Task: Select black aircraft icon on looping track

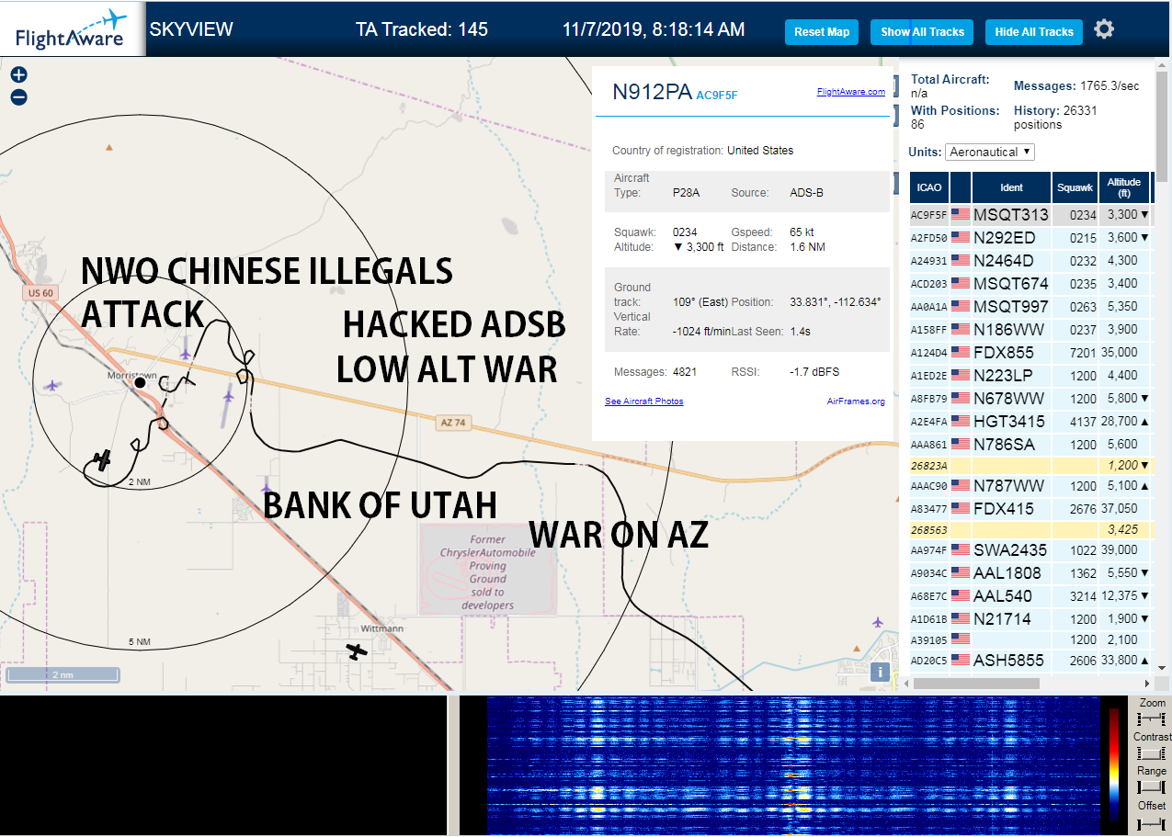Action: (x=104, y=458)
